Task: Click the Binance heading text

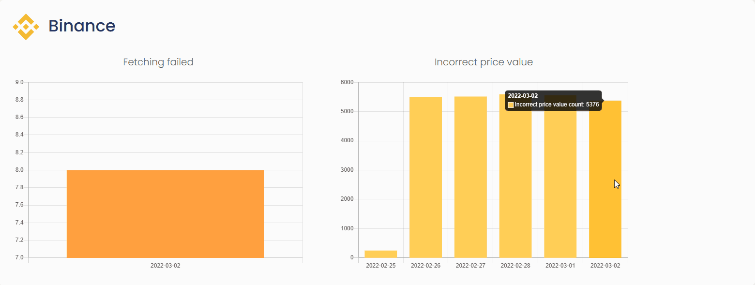Action: click(82, 26)
